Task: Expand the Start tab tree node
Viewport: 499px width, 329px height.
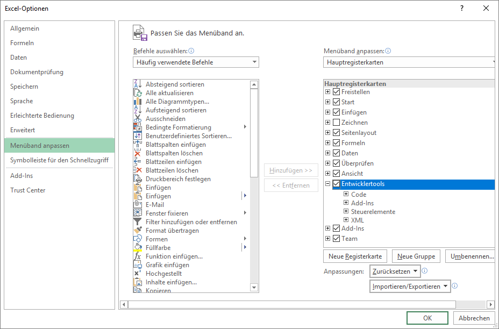Action: (x=326, y=101)
